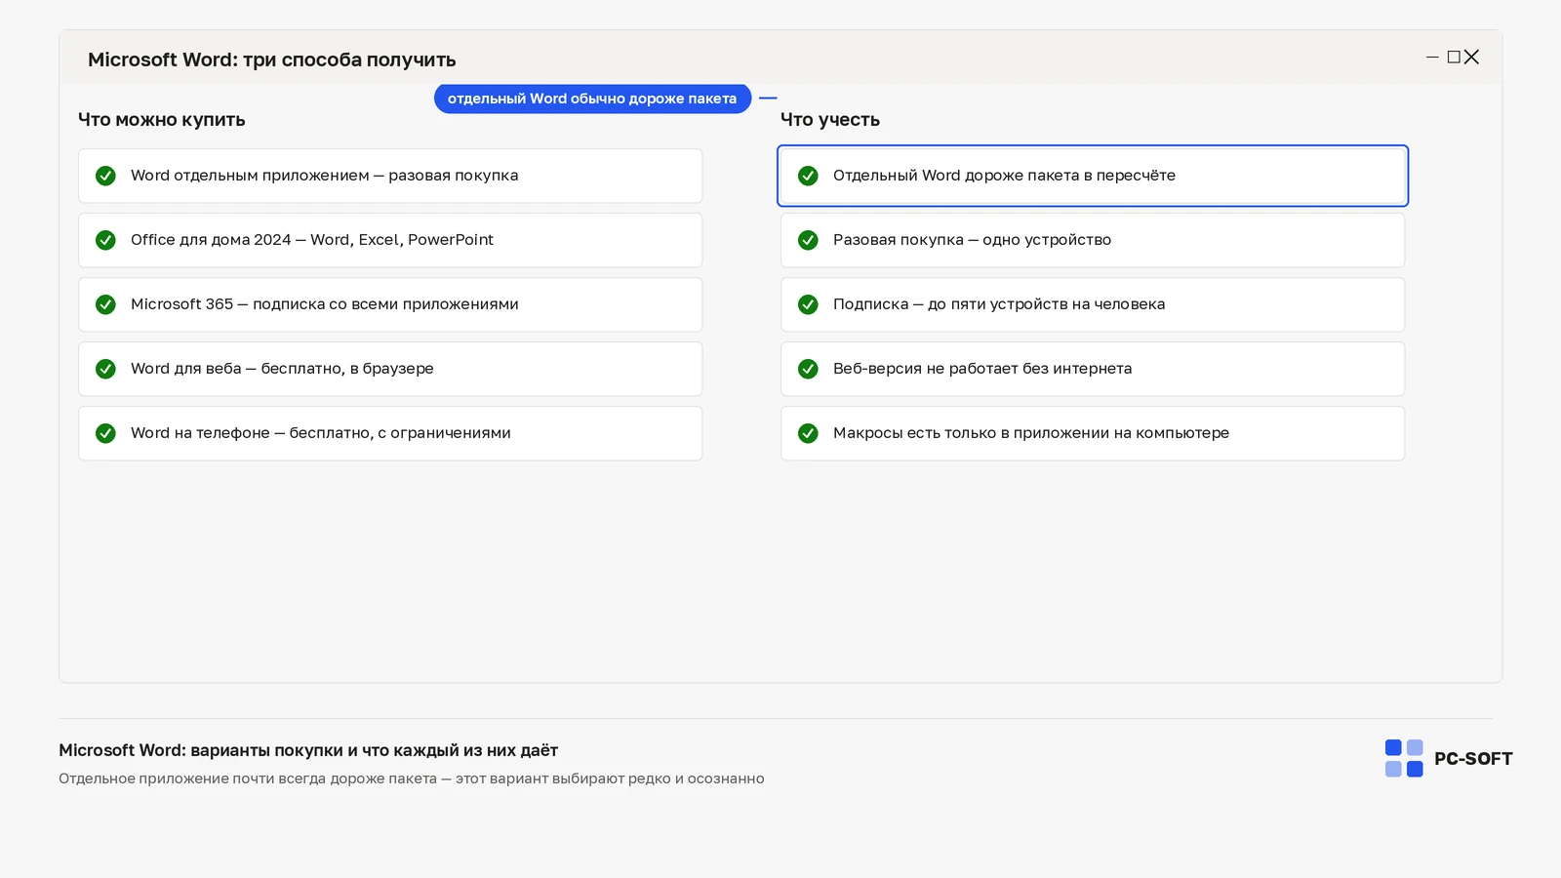Click green checkmark beside Word отдельным приложением
This screenshot has width=1561, height=878.
click(x=105, y=176)
